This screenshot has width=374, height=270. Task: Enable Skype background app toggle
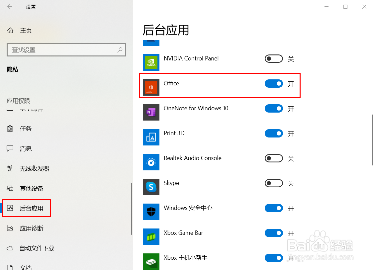pyautogui.click(x=274, y=183)
